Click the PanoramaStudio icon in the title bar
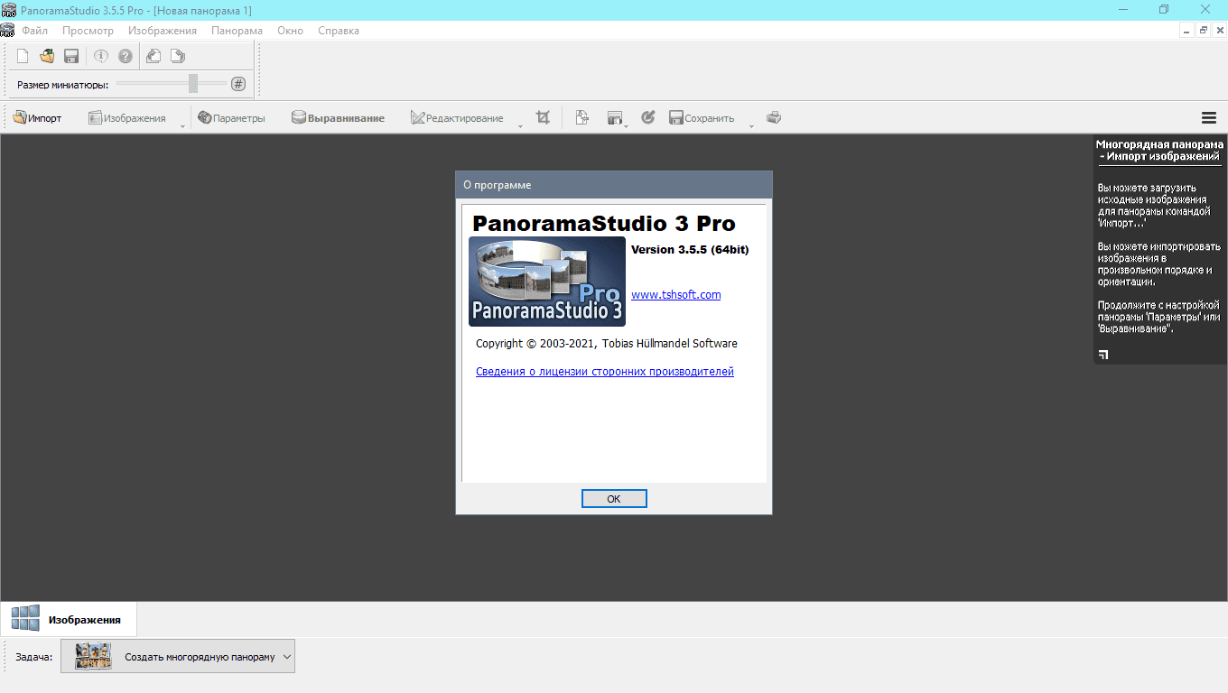This screenshot has width=1228, height=693. pos(9,10)
